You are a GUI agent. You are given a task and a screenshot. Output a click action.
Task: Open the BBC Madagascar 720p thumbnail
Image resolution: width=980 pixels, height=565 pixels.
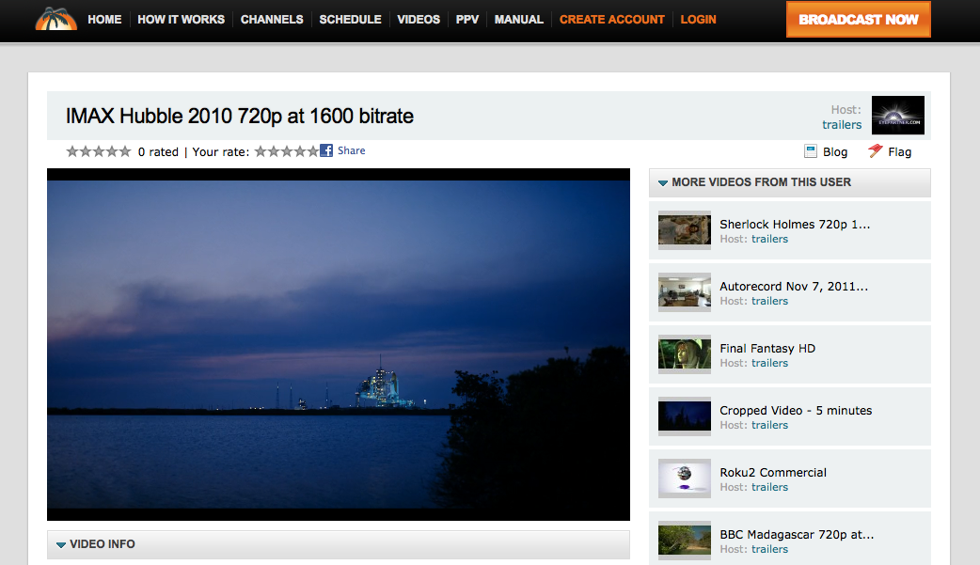click(685, 540)
